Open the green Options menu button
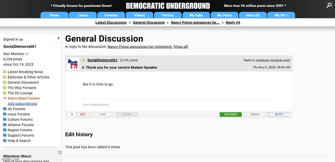 point(231,114)
